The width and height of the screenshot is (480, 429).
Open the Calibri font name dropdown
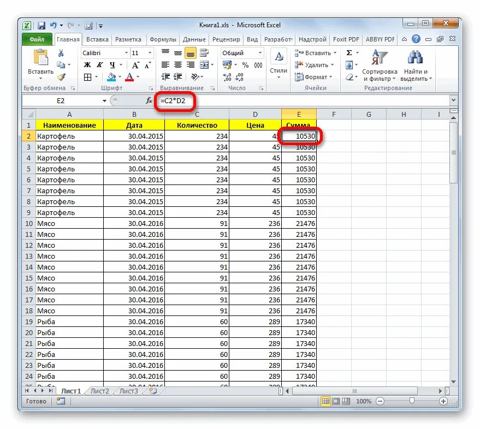coord(126,53)
